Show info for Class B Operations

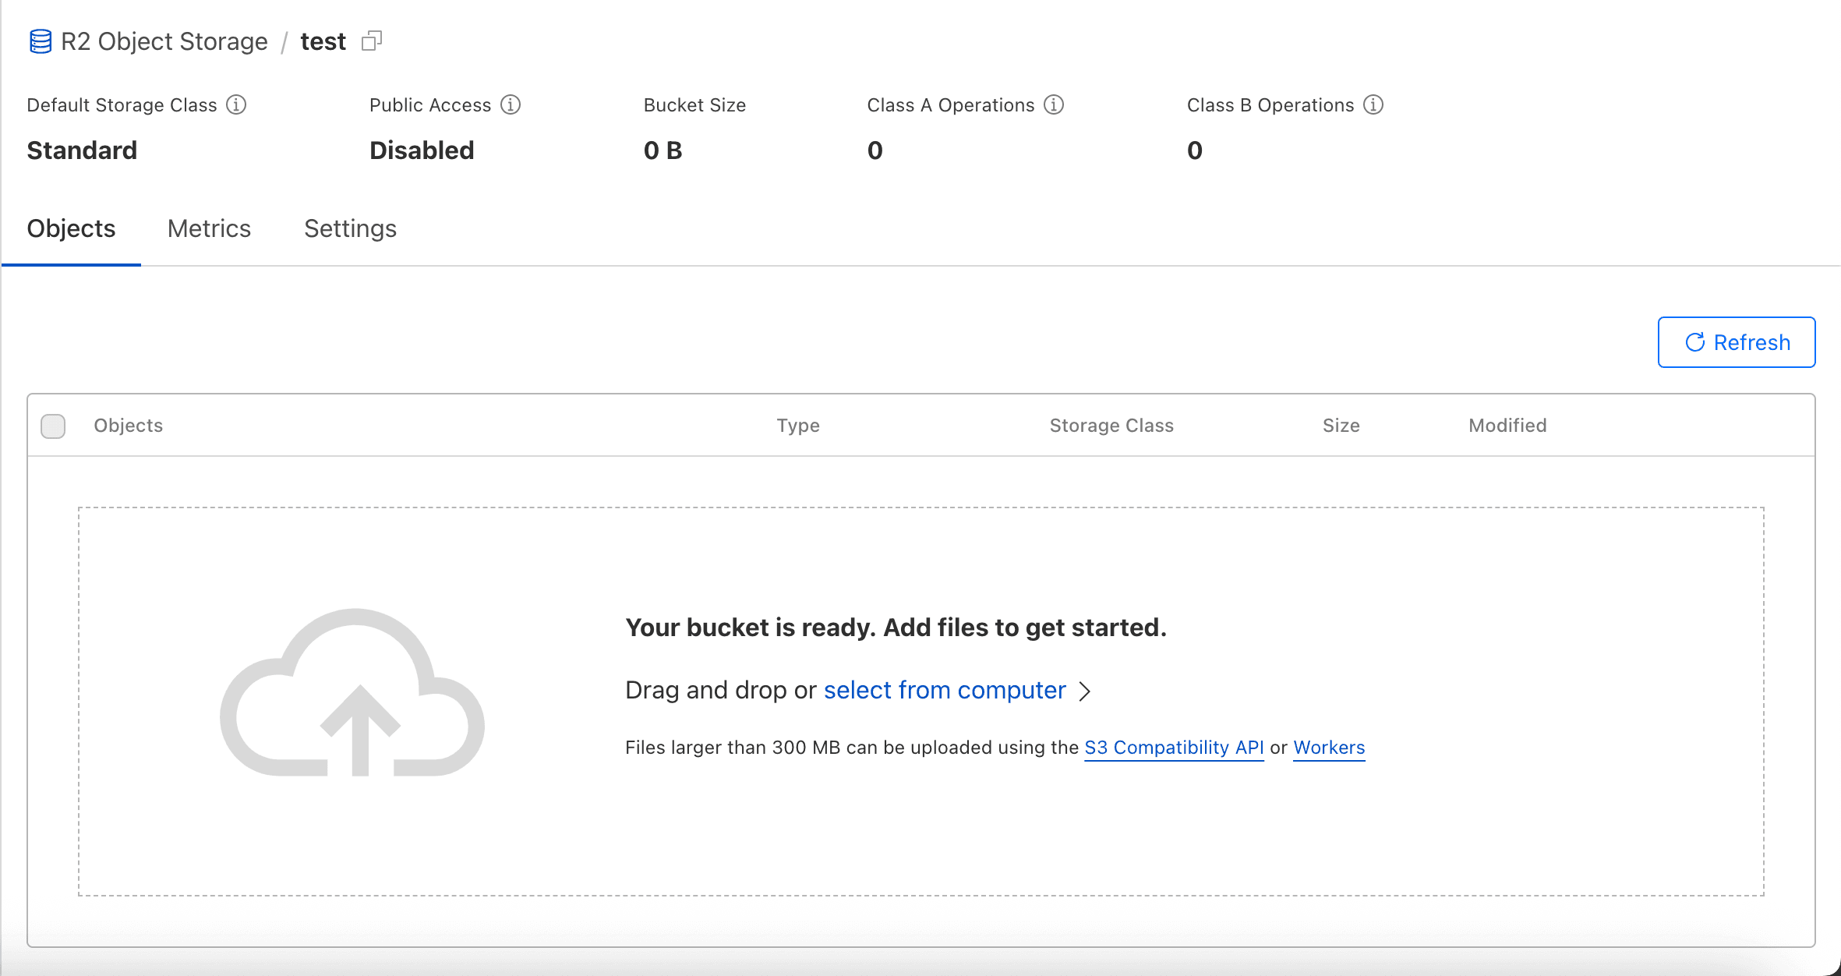click(x=1373, y=104)
